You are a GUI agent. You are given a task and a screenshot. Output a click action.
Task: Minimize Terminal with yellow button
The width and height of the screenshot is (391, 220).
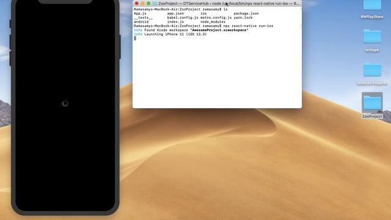(x=142, y=4)
